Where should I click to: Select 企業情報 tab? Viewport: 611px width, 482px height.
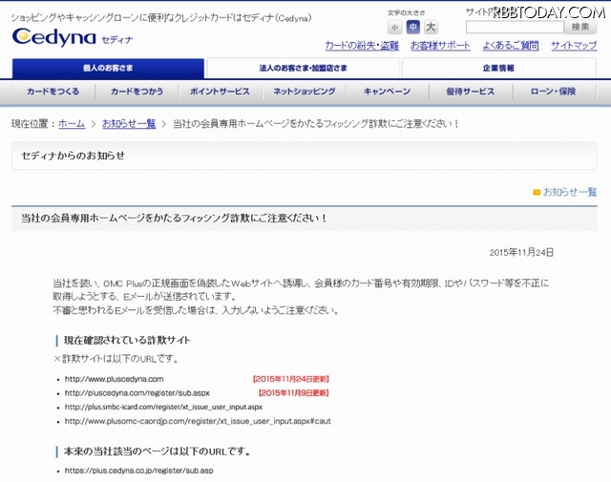(x=498, y=68)
